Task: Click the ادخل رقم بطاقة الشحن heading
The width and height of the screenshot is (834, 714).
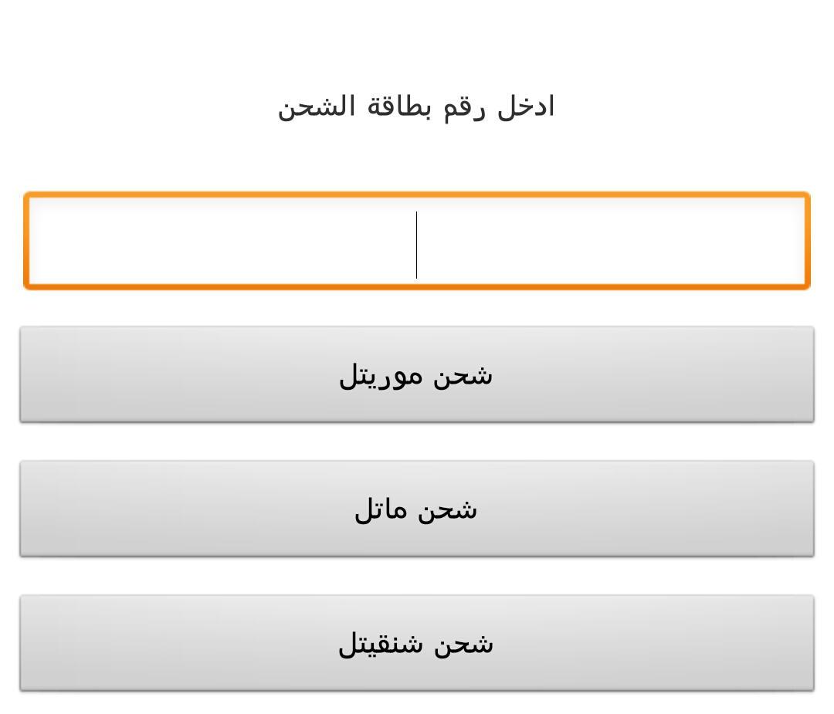Action: 416,107
